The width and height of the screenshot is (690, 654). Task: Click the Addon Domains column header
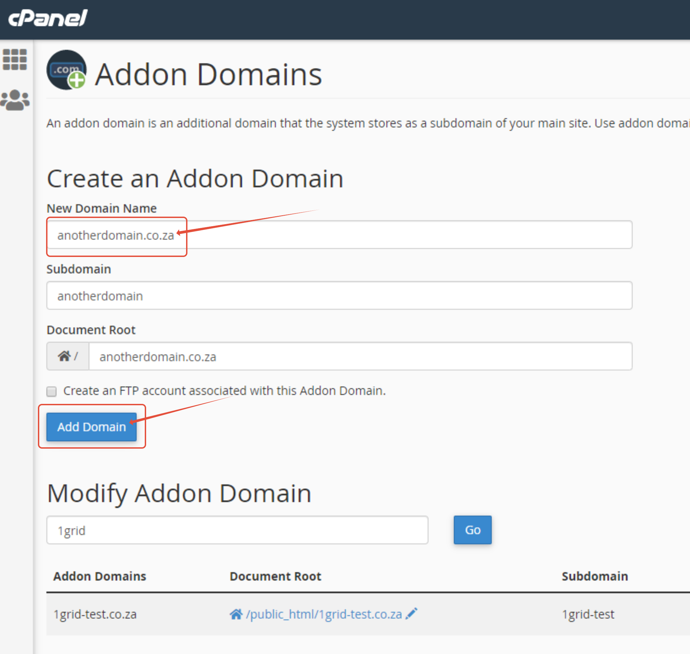coord(100,576)
